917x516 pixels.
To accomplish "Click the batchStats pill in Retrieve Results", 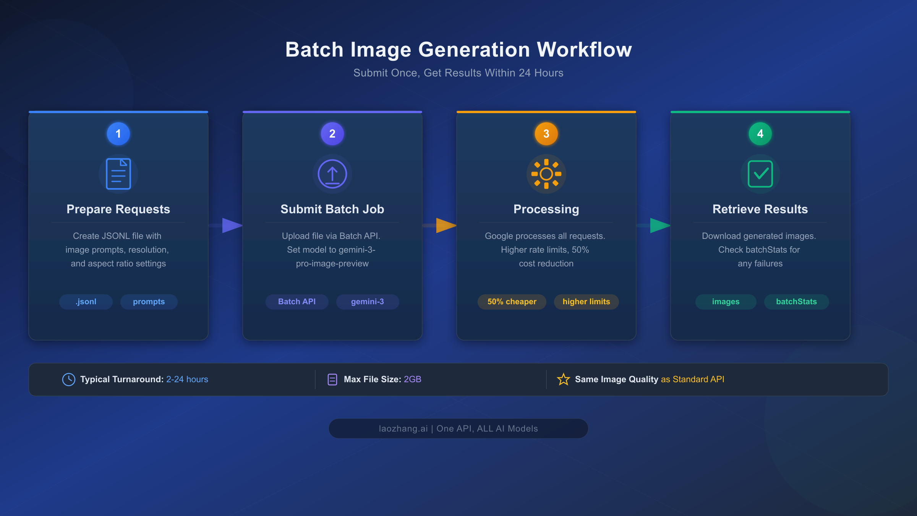I will point(796,302).
